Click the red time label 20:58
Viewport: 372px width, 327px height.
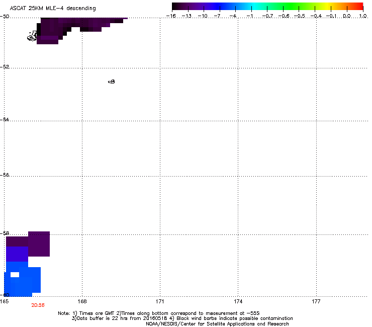click(x=38, y=305)
